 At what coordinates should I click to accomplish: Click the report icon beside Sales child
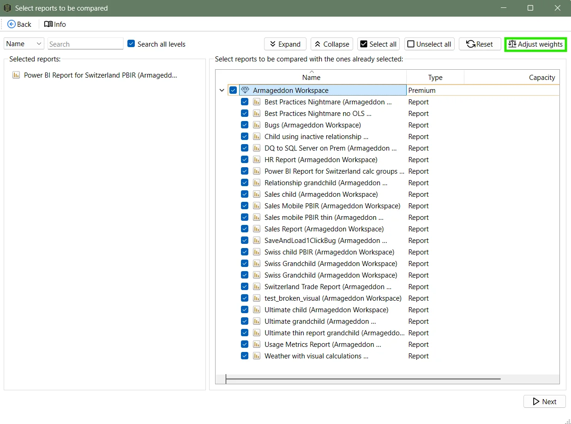pos(257,194)
